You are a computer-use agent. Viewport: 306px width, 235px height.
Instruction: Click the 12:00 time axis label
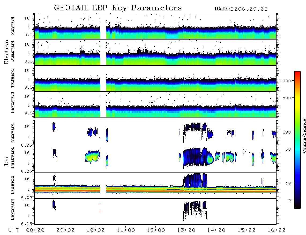[156, 230]
